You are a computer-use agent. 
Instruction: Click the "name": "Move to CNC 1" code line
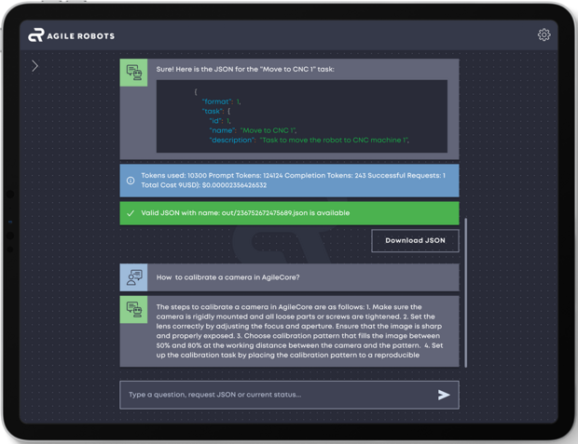[253, 130]
